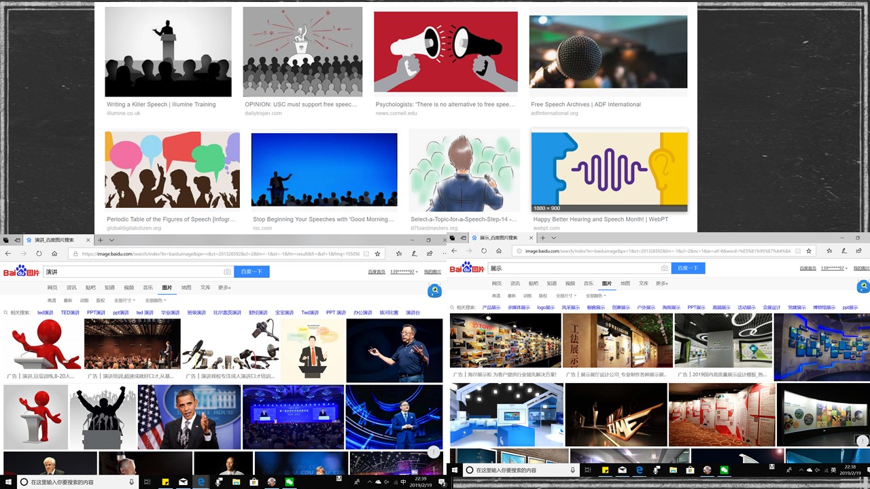Click the camera image-search icon in 展示 window
Image resolution: width=870 pixels, height=489 pixels.
point(665,268)
